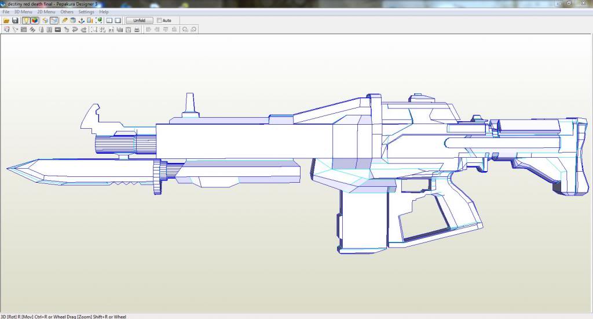Select the Join/Disjoin faces tool icon
The height and width of the screenshot is (319, 593).
(23, 30)
